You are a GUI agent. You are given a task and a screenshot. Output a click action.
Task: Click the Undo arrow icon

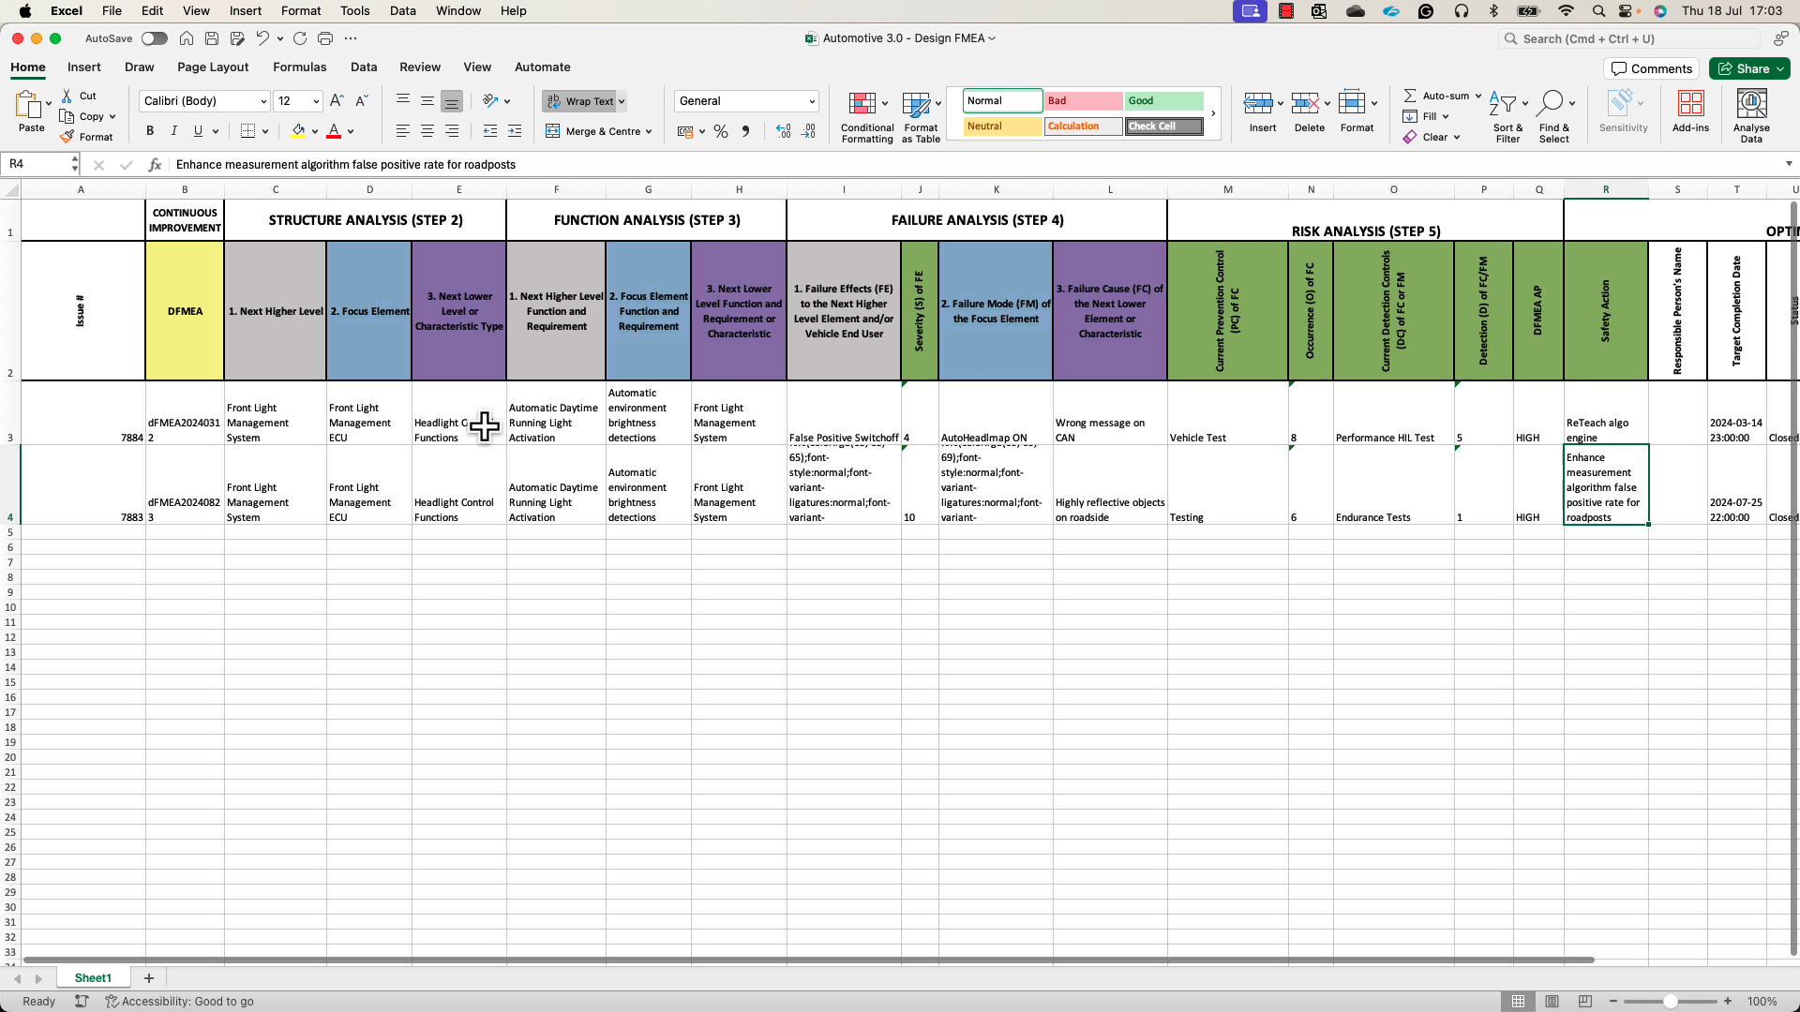tap(262, 38)
